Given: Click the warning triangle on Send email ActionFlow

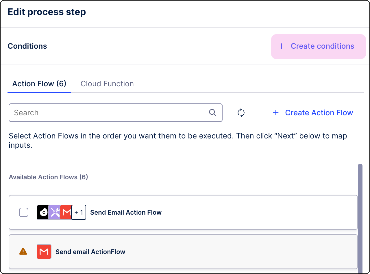Looking at the screenshot, I should pos(24,252).
